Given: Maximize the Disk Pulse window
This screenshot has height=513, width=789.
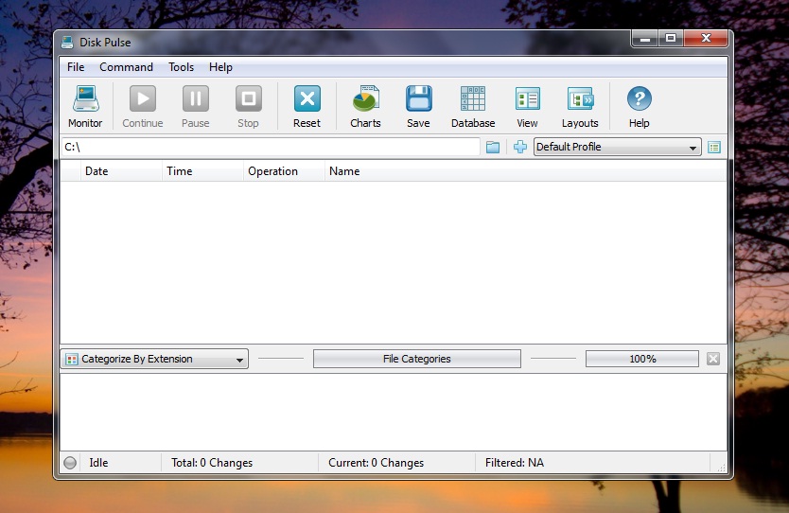Looking at the screenshot, I should tap(671, 38).
